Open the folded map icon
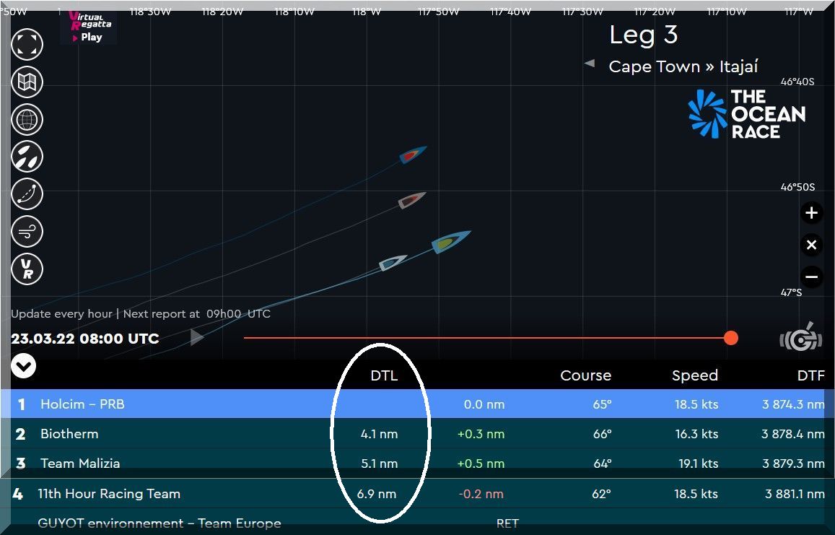The image size is (835, 535). [x=27, y=82]
